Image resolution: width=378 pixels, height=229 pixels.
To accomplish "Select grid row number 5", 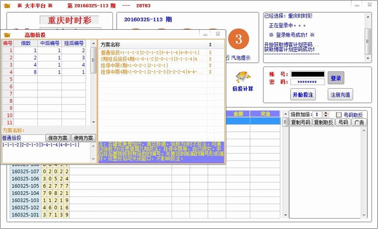I will tap(8, 79).
